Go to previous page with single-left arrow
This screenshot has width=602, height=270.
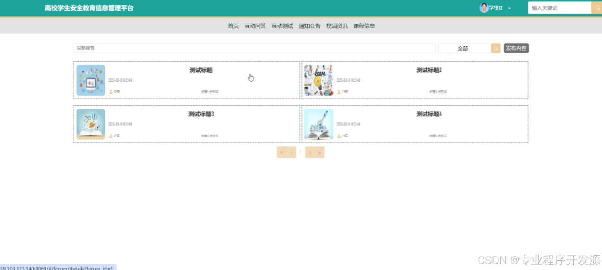291,152
